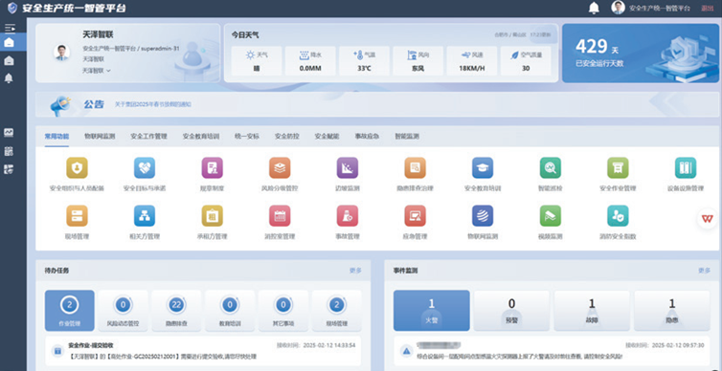Click 更多 link in 待办任务 panel

pyautogui.click(x=355, y=271)
